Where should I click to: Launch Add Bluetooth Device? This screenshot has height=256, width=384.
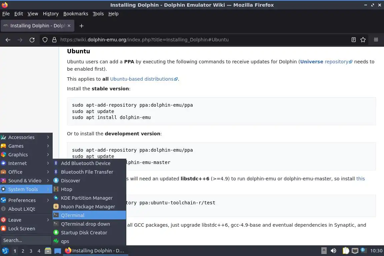(x=89, y=163)
